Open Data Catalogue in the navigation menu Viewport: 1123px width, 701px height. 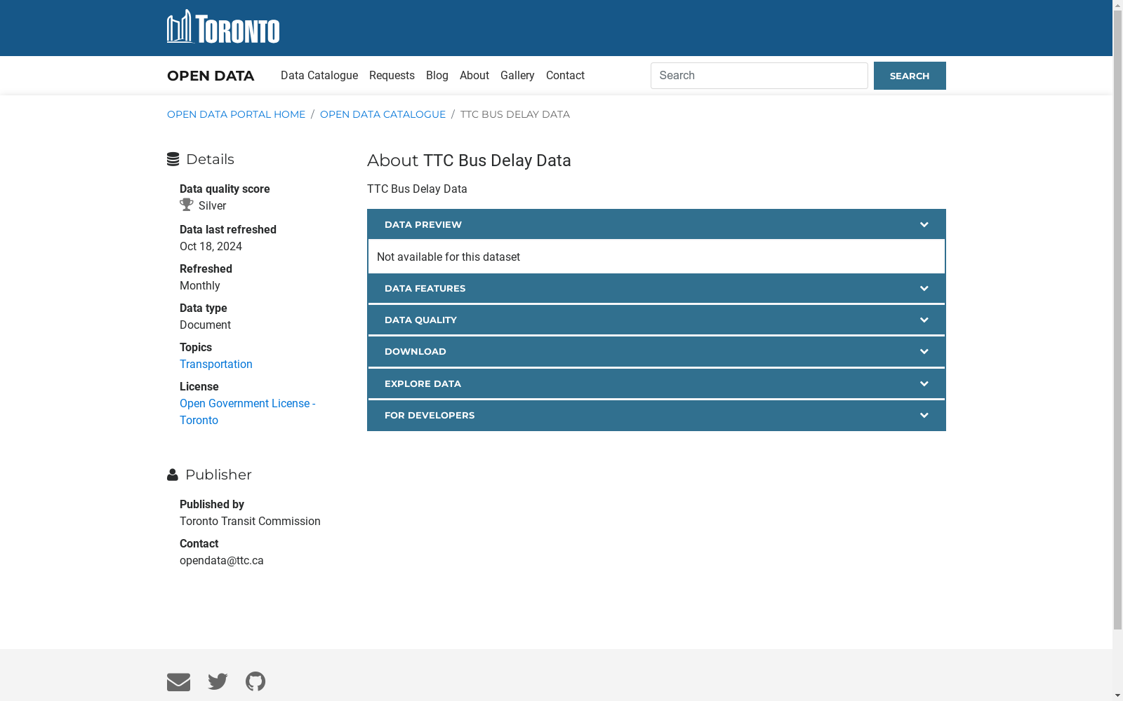pyautogui.click(x=319, y=76)
